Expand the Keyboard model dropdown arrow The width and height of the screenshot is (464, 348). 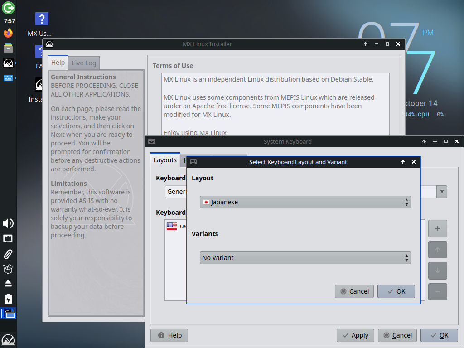tap(441, 192)
